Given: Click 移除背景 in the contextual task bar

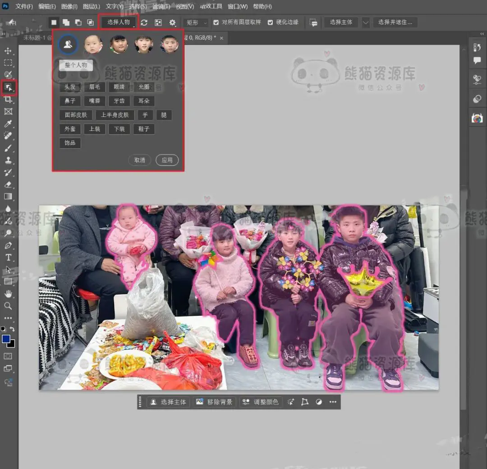Looking at the screenshot, I should (x=214, y=402).
